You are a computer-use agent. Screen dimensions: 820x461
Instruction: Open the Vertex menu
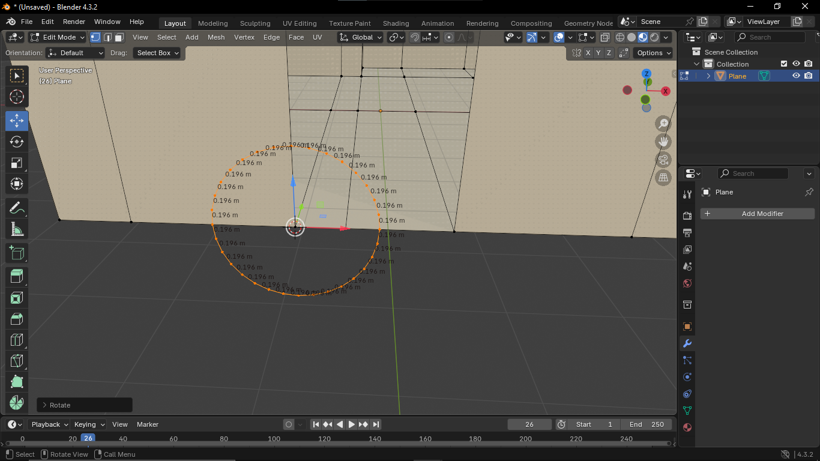[244, 37]
